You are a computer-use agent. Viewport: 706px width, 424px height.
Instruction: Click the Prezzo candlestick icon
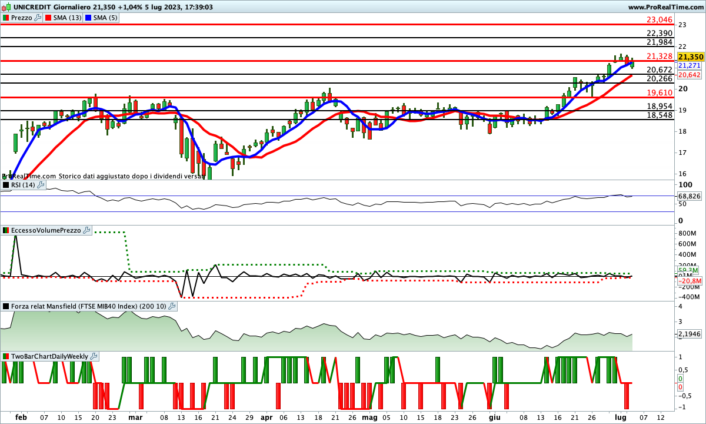6,18
